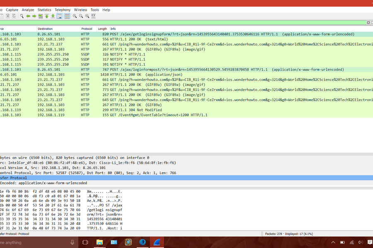Open the Help menu
Image resolution: width=373 pixels, height=248 pixels.
pos(106,10)
